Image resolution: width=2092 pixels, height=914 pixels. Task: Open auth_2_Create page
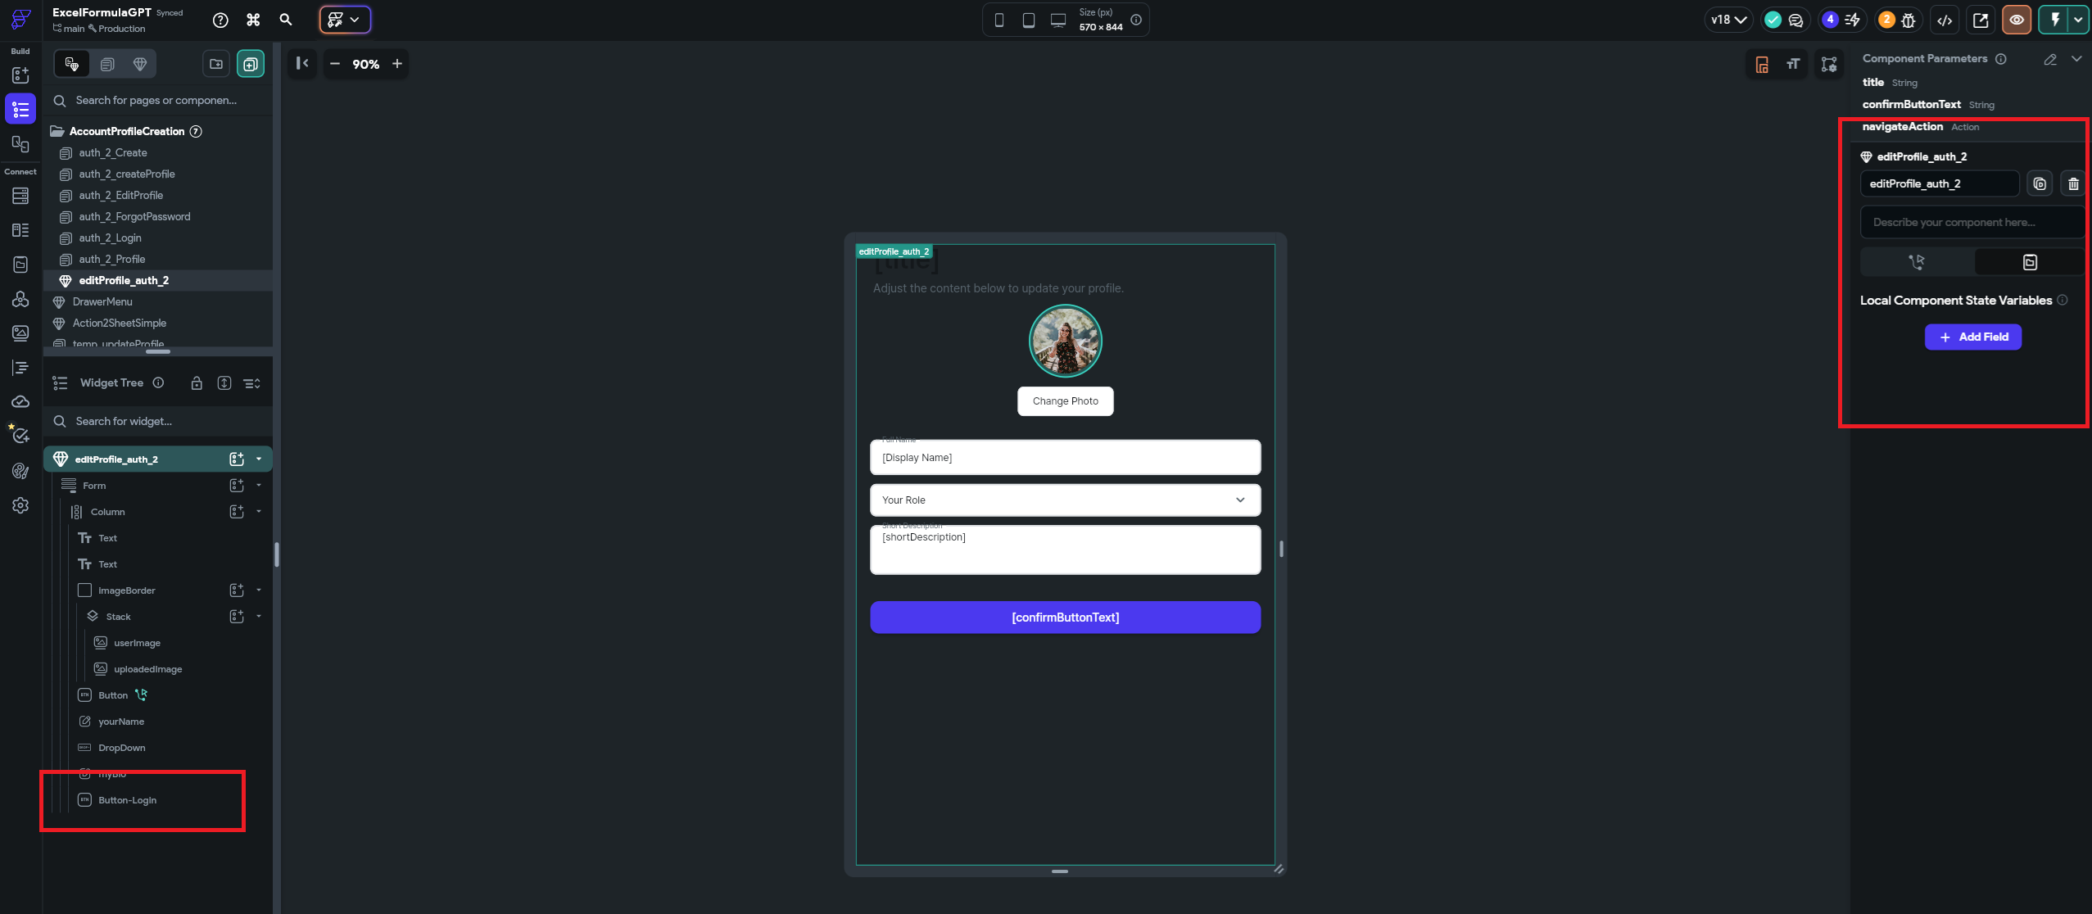coord(113,152)
